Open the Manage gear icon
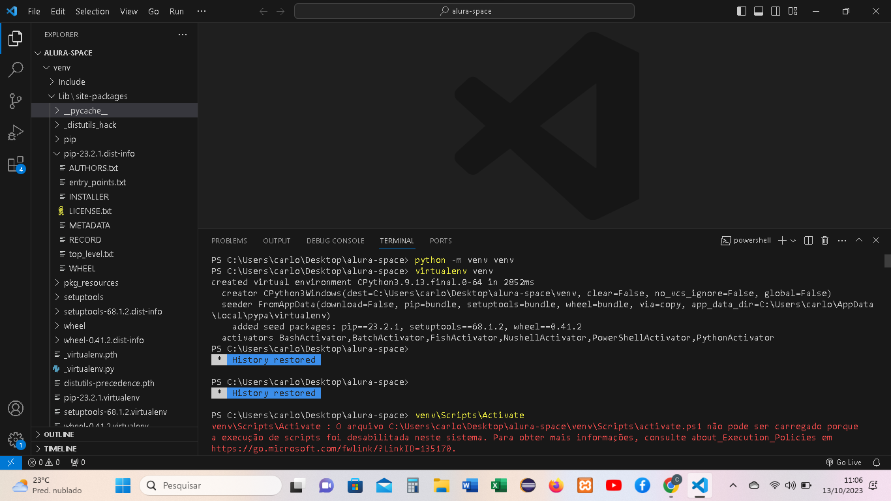The width and height of the screenshot is (891, 501). (x=15, y=440)
